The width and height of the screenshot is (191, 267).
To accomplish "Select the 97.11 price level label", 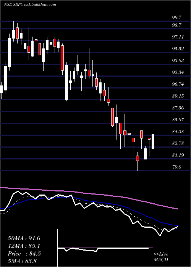I will [x=178, y=37].
